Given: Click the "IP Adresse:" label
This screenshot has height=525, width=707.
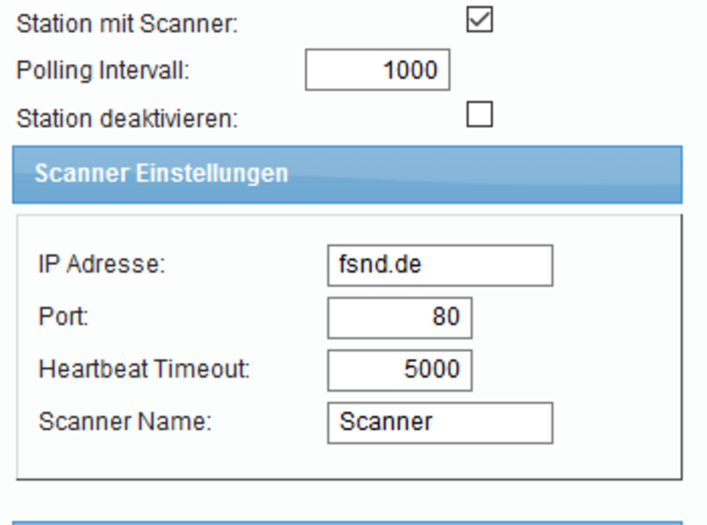Looking at the screenshot, I should coord(101,264).
